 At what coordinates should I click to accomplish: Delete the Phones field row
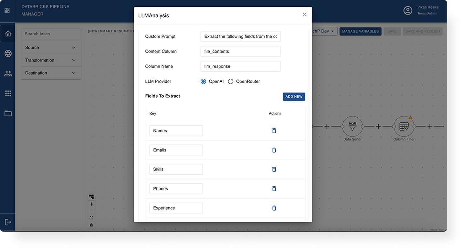tap(274, 189)
